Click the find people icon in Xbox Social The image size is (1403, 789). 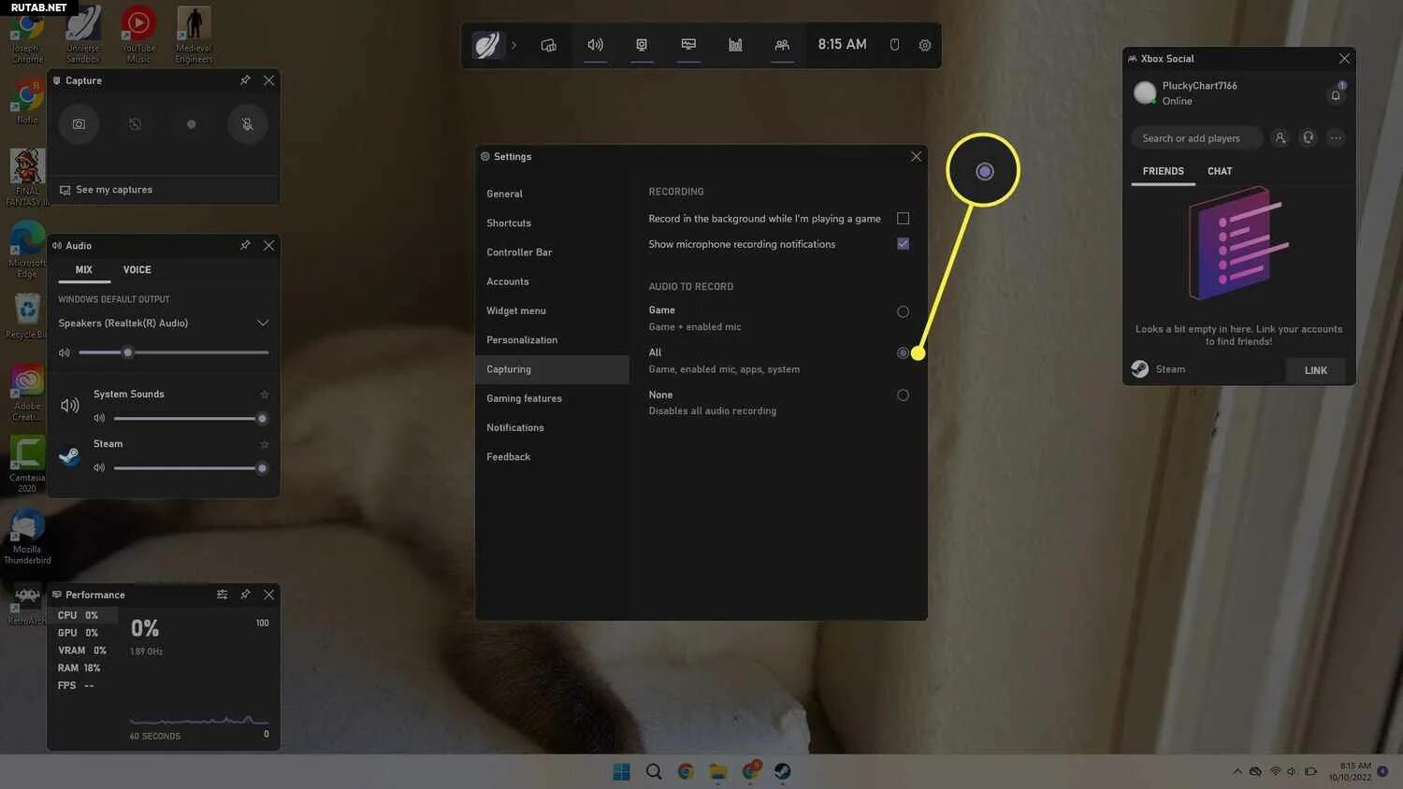pos(1280,137)
